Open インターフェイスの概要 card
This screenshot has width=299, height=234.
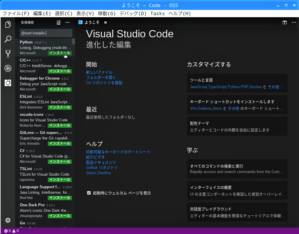tap(237, 191)
